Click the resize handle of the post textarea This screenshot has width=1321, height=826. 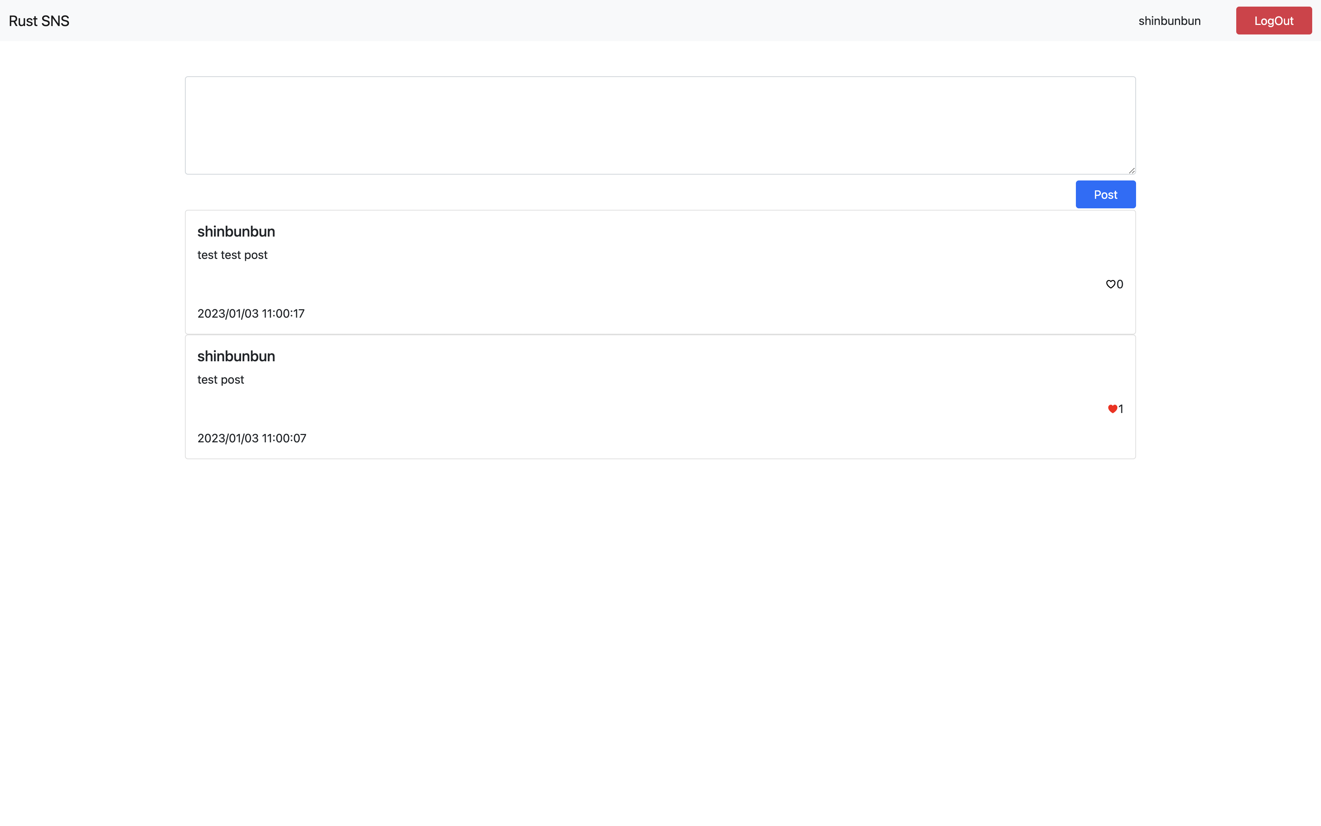[x=1131, y=171]
